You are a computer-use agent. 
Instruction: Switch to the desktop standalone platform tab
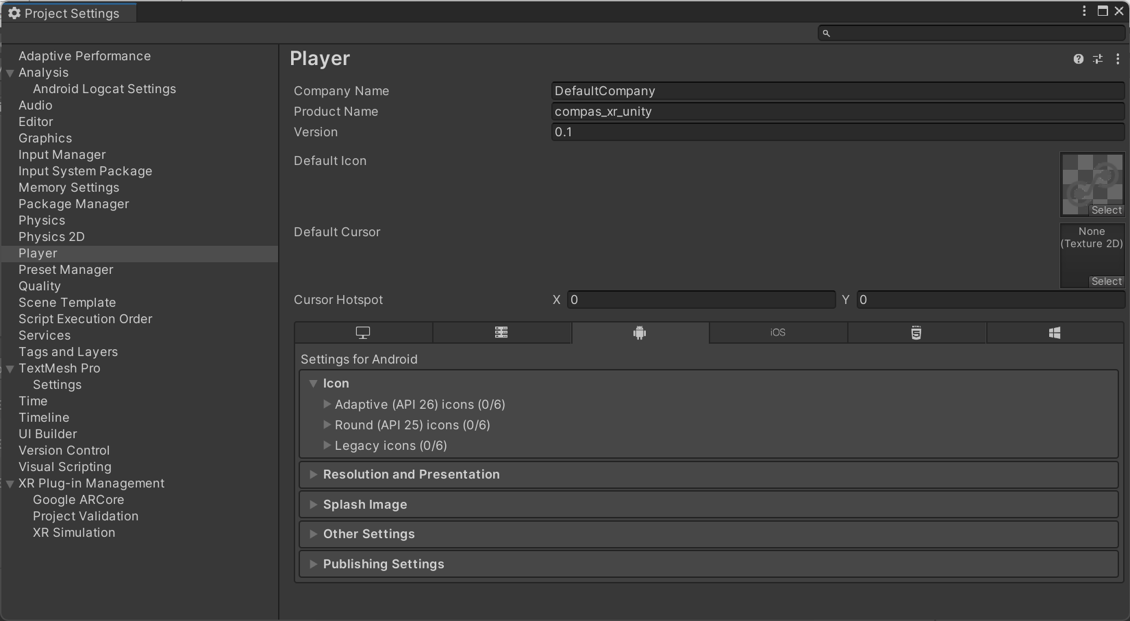[363, 333]
